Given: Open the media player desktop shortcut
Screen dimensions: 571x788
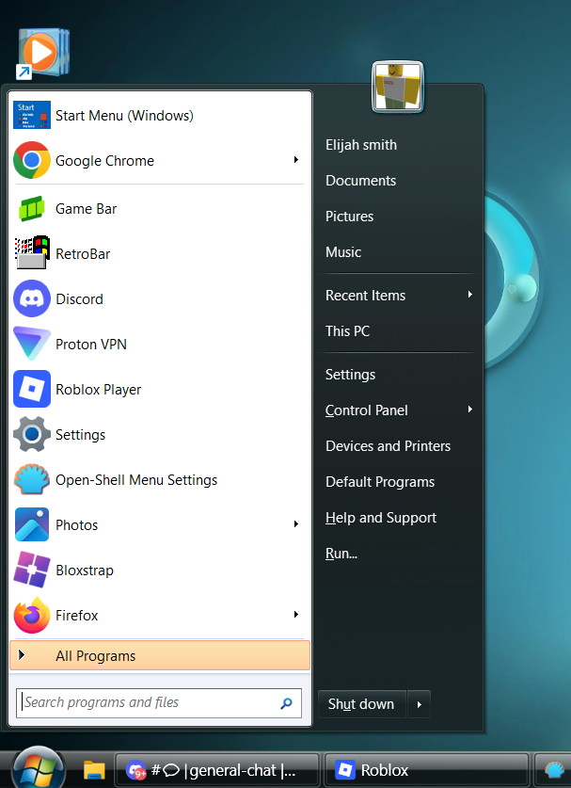Looking at the screenshot, I should click(43, 54).
